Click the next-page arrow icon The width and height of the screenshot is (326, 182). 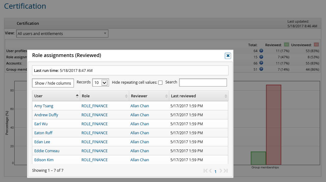[x=220, y=171]
